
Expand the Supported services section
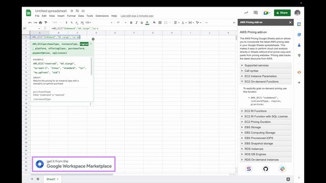[265, 66]
